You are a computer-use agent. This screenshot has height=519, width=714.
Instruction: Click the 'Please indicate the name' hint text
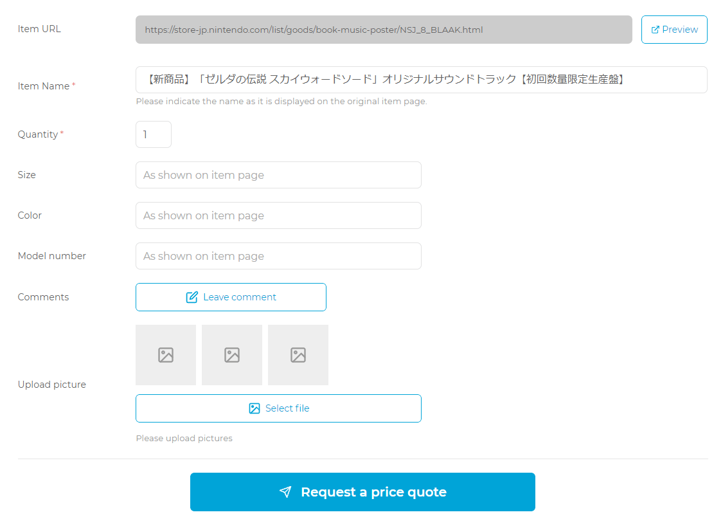coord(281,101)
